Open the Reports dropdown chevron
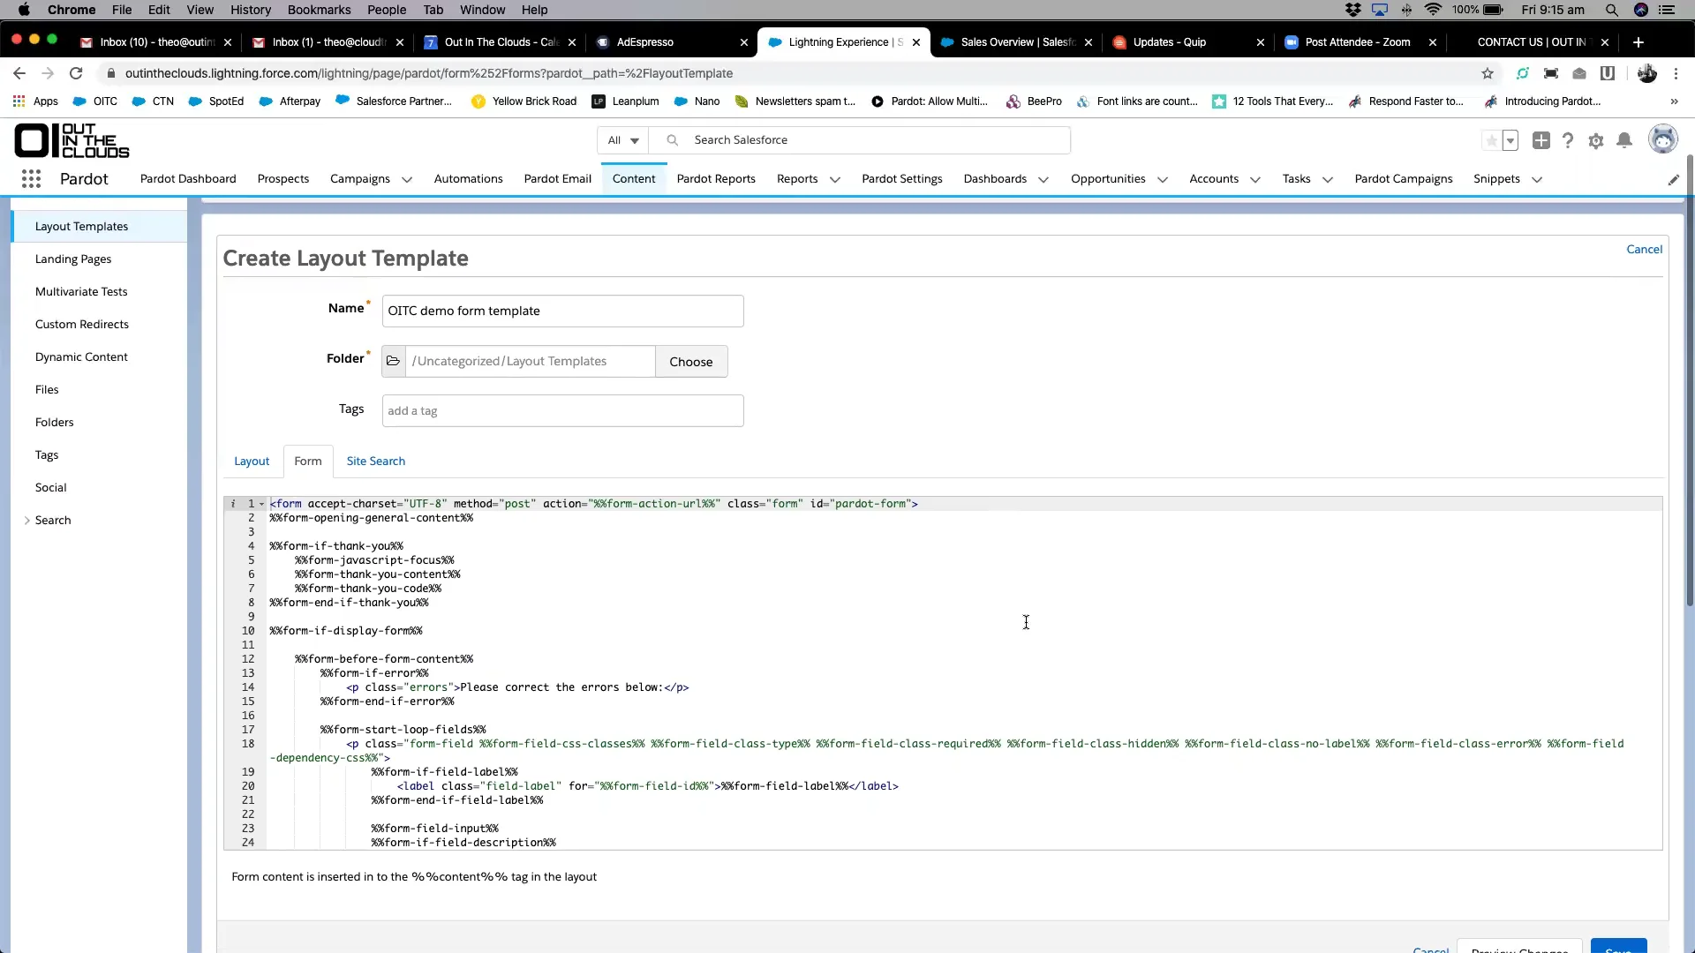This screenshot has width=1695, height=953. pos(834,180)
